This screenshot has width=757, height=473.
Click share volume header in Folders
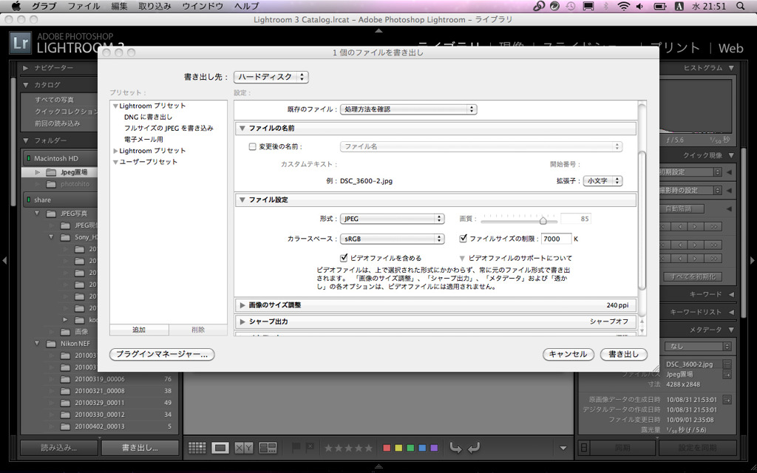(x=60, y=200)
